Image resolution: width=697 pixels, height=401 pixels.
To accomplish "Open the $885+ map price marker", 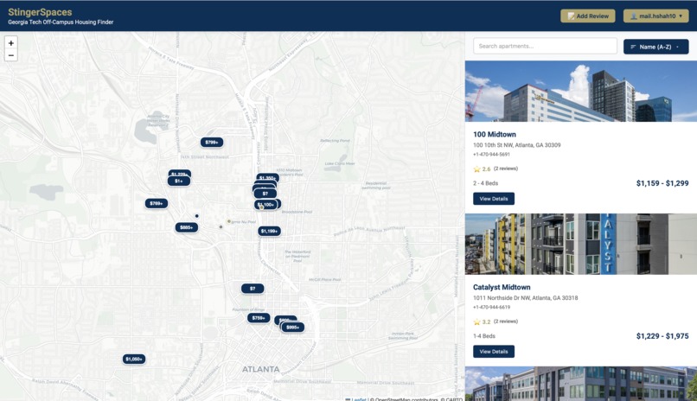I will click(186, 227).
